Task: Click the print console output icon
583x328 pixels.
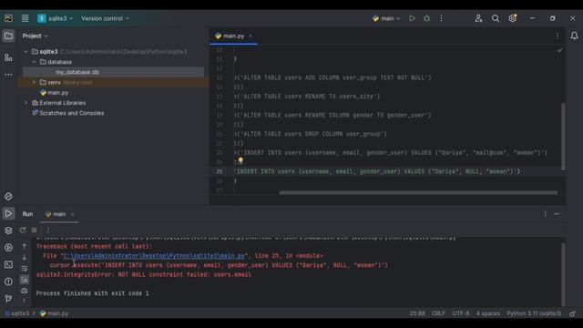Action: [x=25, y=291]
